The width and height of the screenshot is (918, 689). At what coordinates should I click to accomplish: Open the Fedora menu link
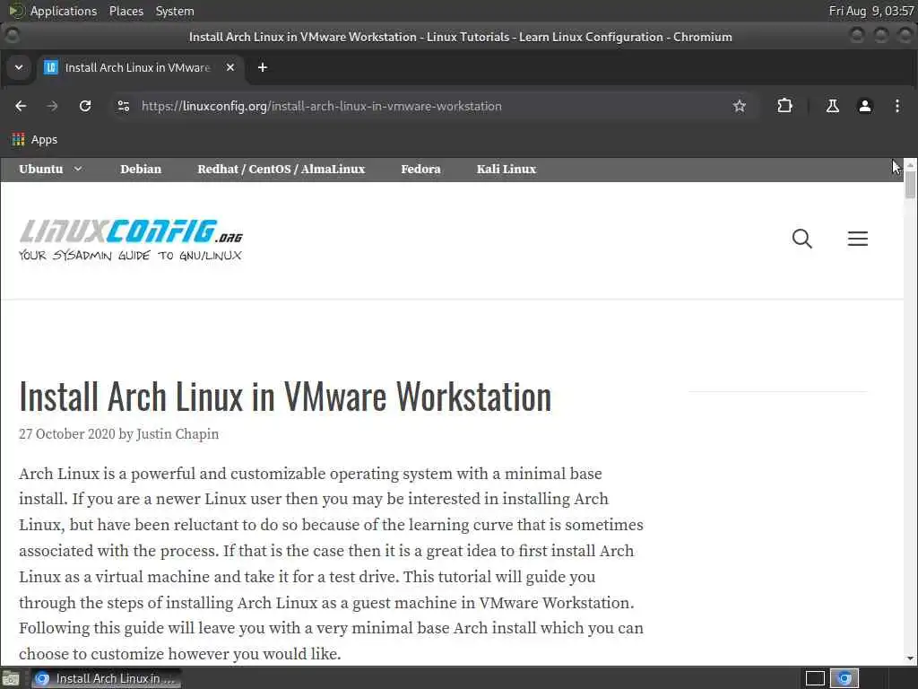point(421,170)
